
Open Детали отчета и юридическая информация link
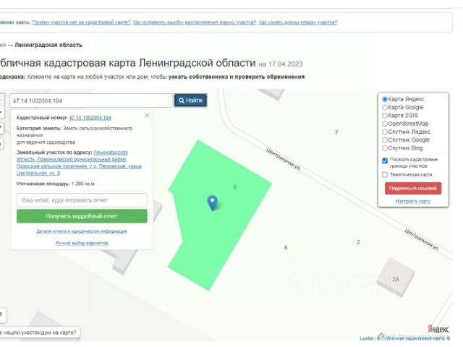[x=82, y=231]
